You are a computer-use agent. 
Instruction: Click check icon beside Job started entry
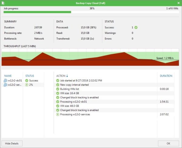pos(58,81)
